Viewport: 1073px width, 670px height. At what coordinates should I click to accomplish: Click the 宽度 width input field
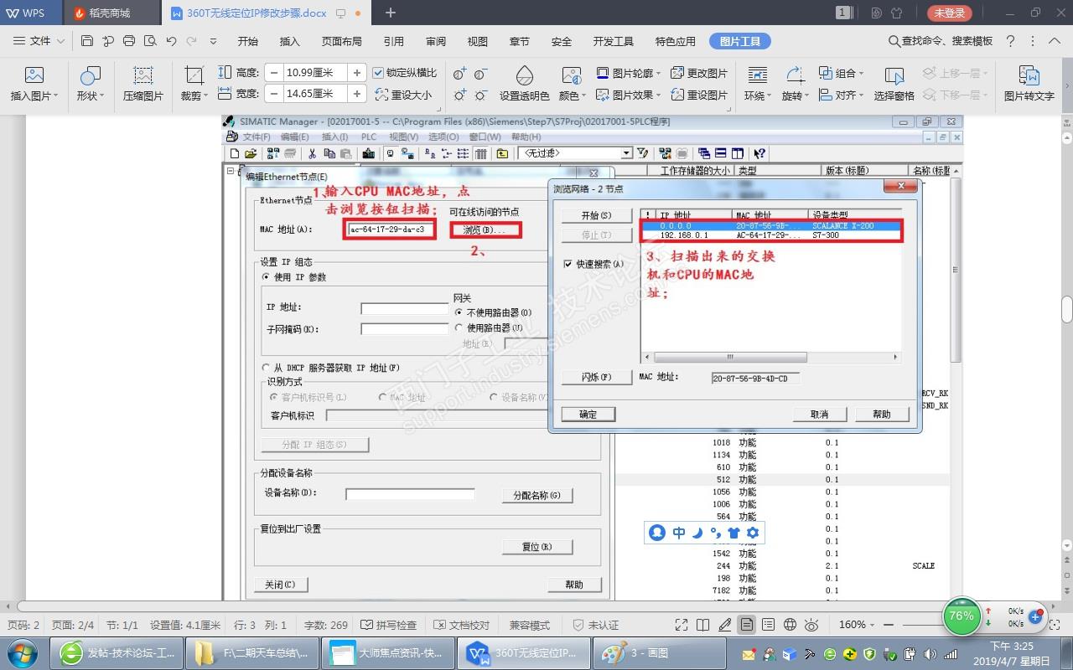pos(314,94)
